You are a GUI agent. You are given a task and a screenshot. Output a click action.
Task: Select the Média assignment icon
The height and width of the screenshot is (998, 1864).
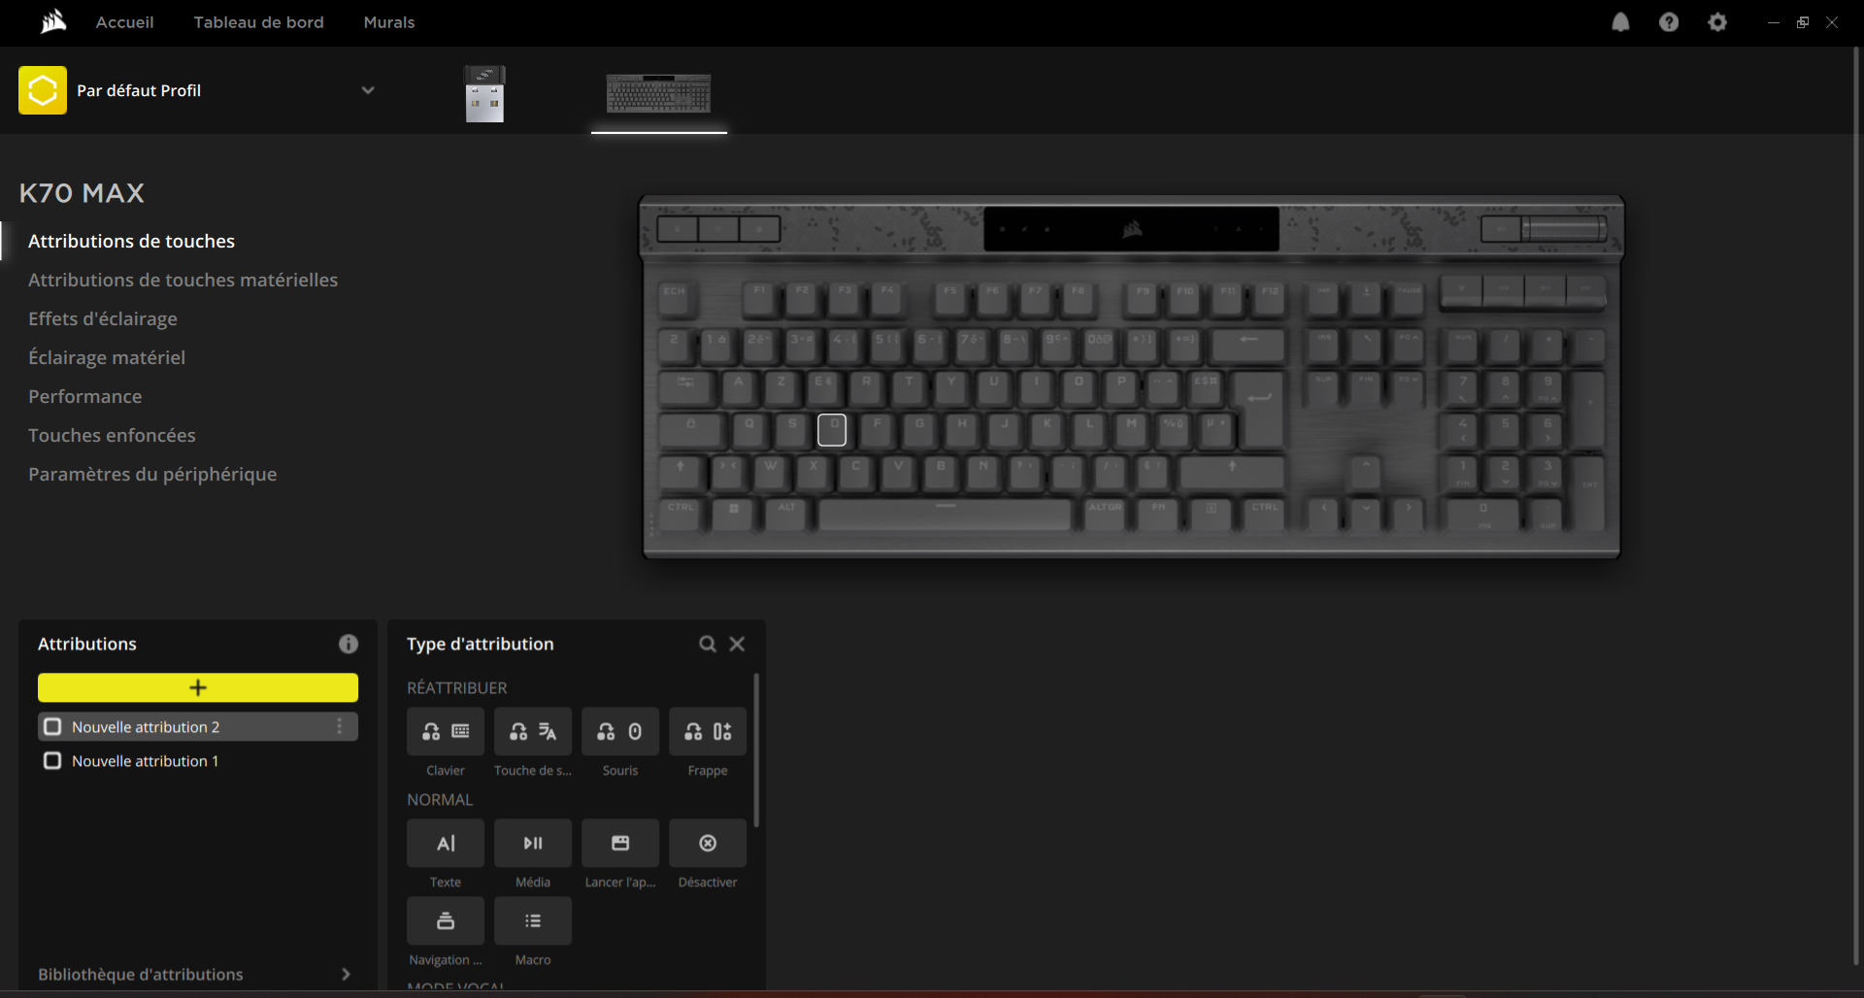pyautogui.click(x=533, y=844)
